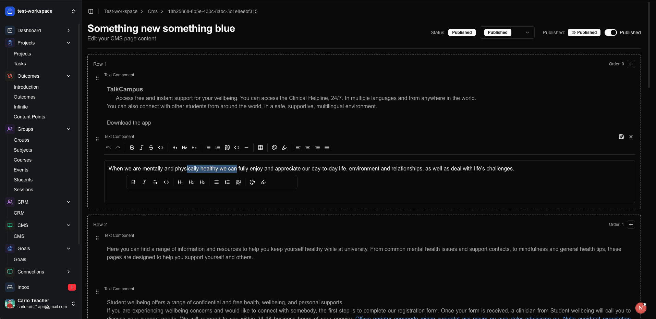Collapse the sidebar using the panel icon
This screenshot has width=656, height=319.
pos(91,11)
